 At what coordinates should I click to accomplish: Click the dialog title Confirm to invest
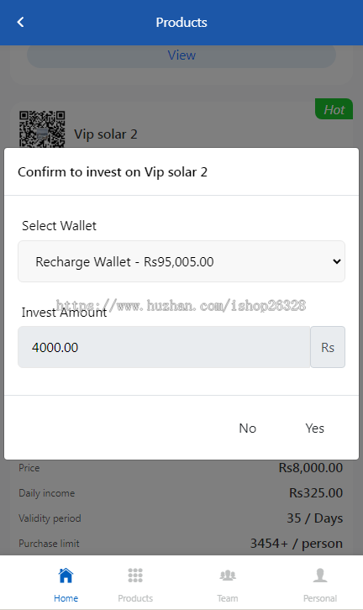[113, 172]
